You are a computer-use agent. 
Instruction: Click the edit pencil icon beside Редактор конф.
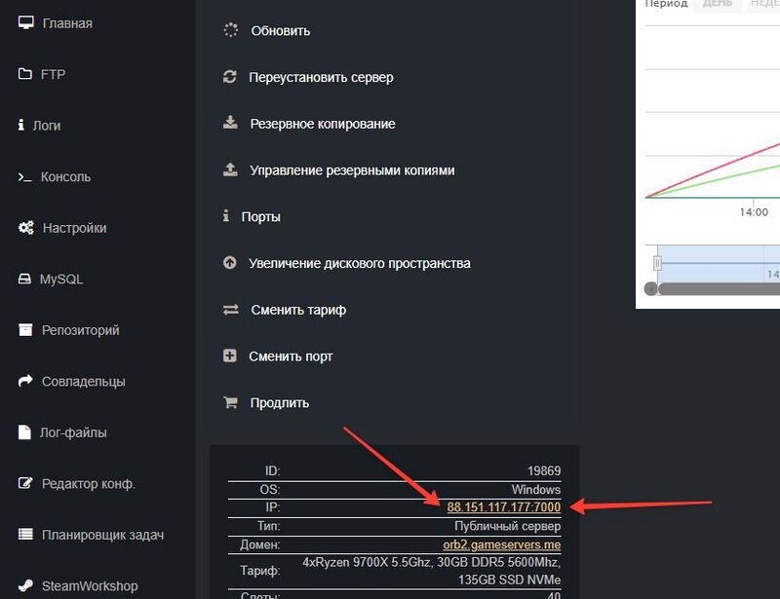point(25,483)
